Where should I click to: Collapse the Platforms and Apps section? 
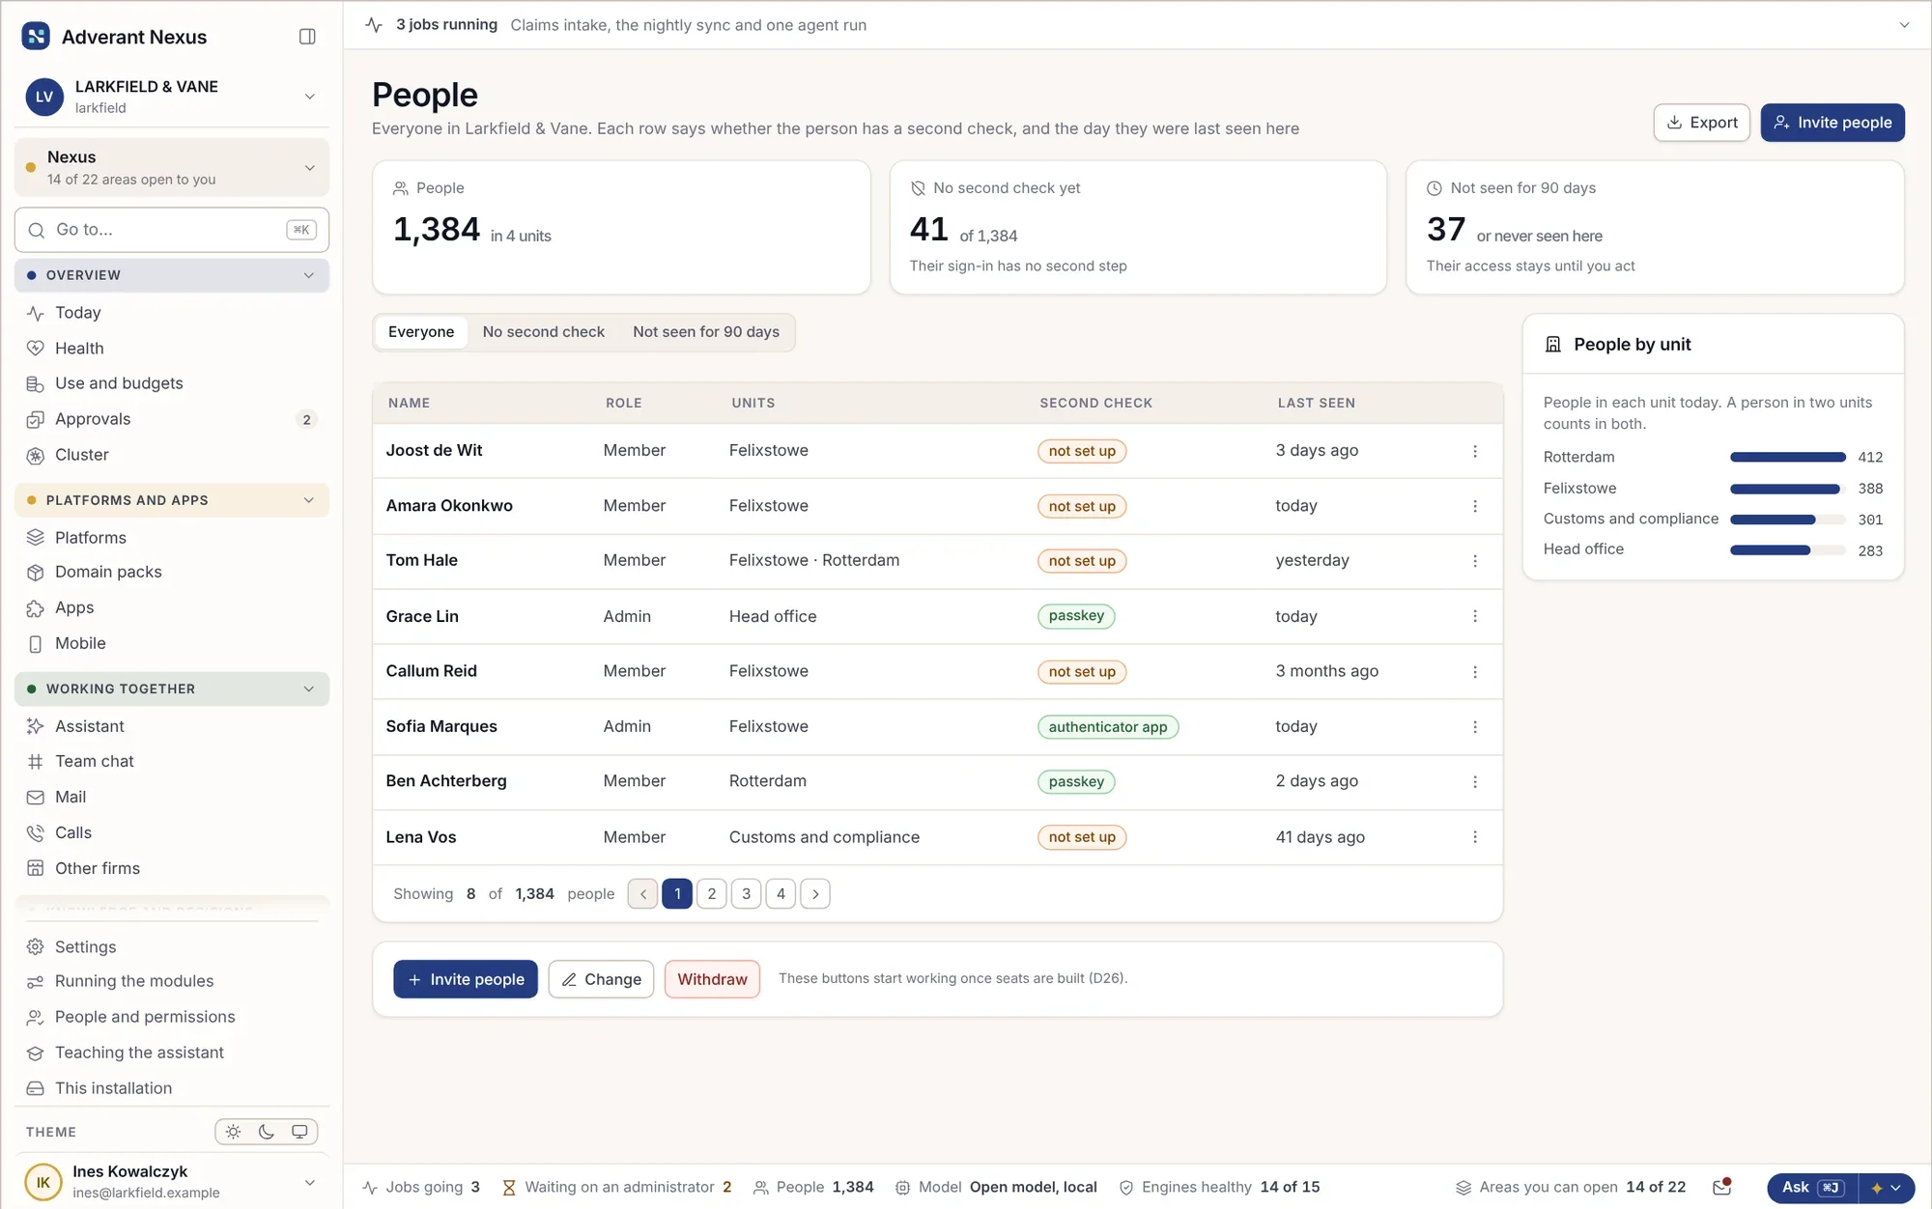172,500
